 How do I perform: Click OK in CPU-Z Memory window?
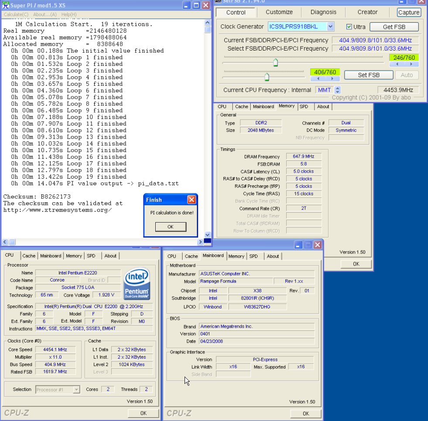tap(356, 264)
